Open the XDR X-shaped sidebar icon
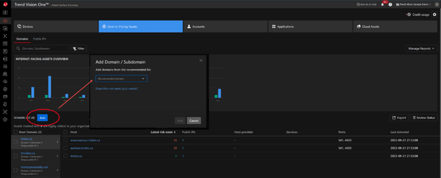The height and width of the screenshot is (178, 441). [x=5, y=36]
